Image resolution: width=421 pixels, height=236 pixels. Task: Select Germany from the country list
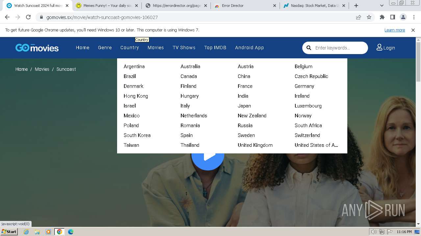[x=305, y=86]
